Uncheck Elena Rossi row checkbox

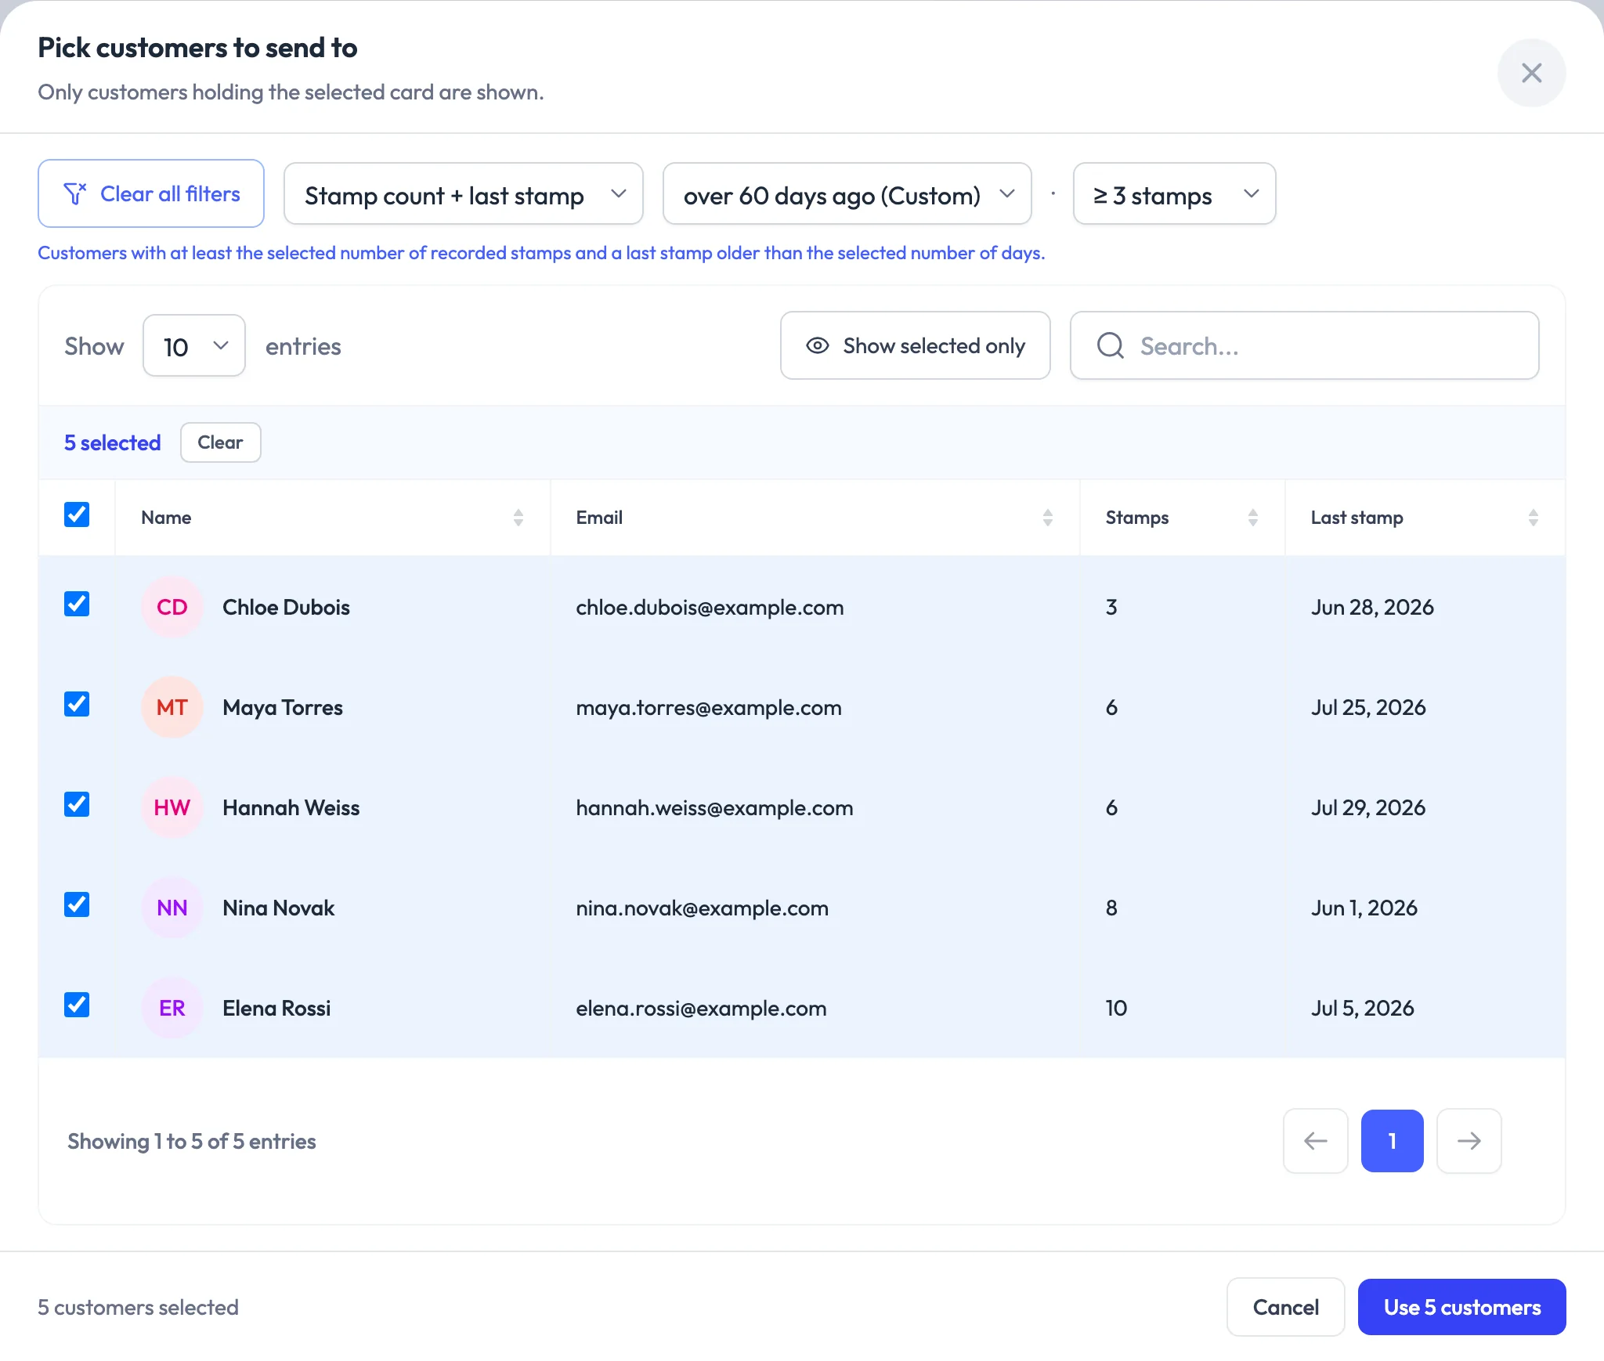click(x=77, y=1005)
